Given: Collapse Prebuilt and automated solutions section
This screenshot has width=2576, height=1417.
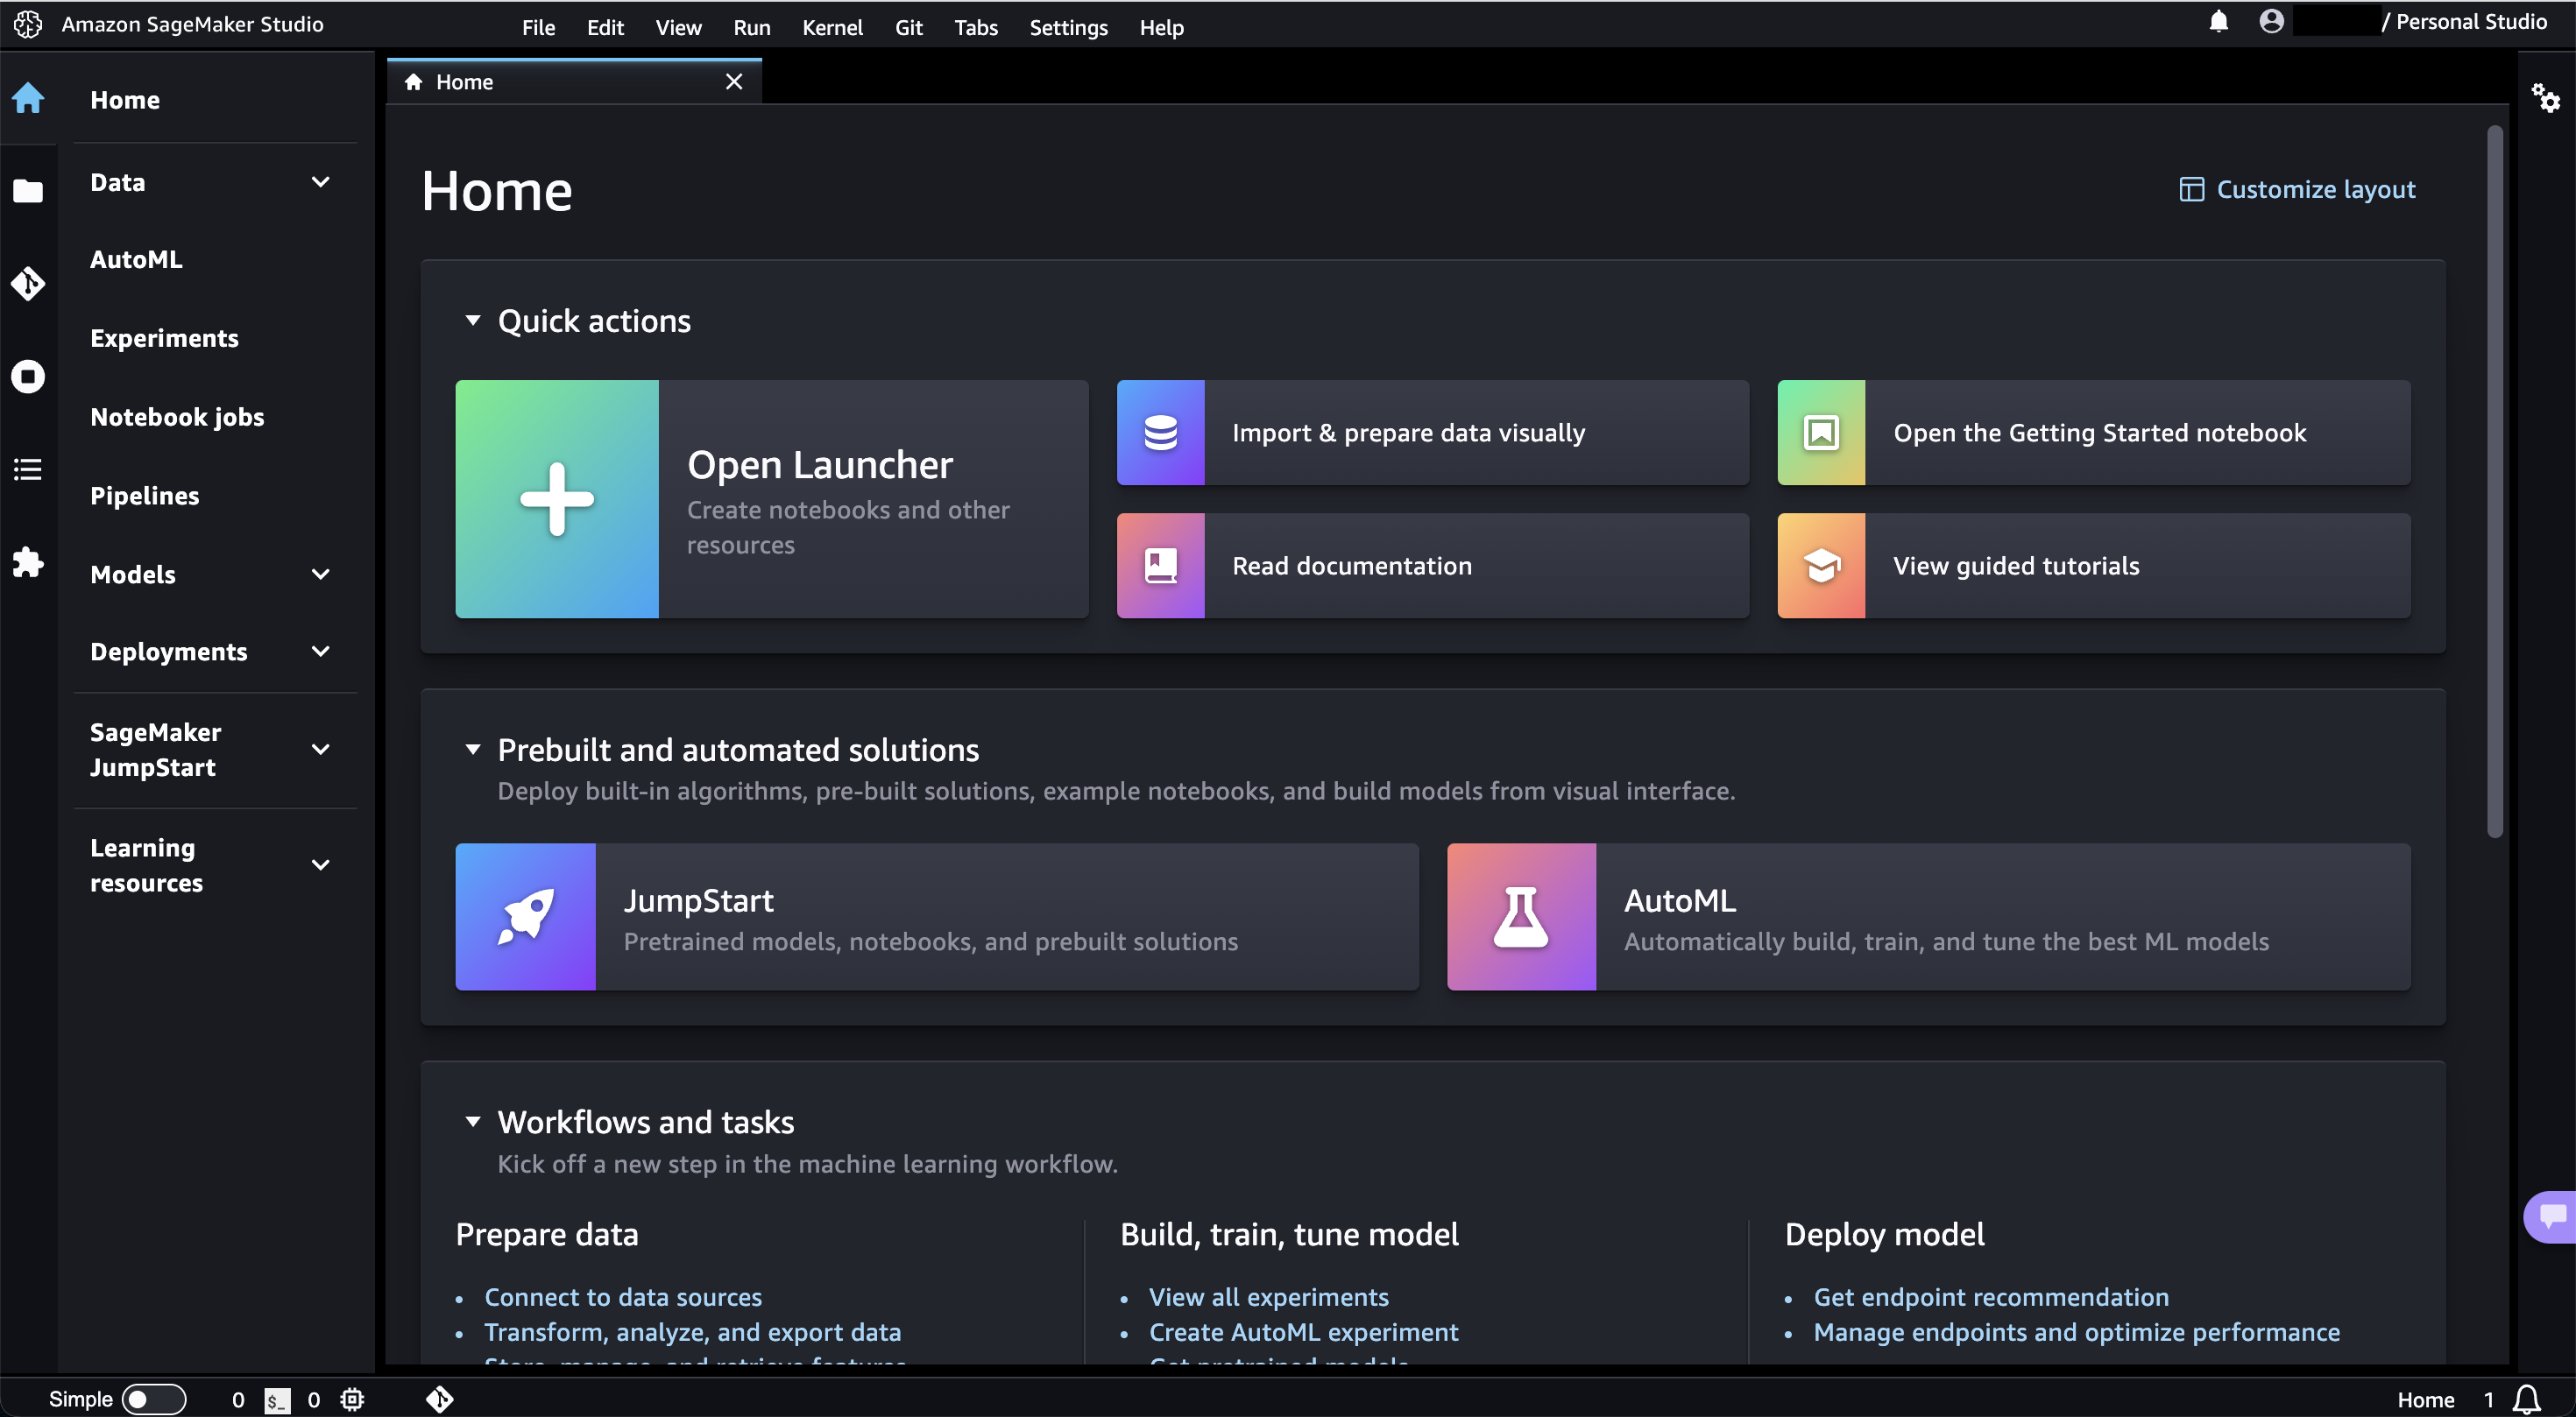Looking at the screenshot, I should [473, 750].
